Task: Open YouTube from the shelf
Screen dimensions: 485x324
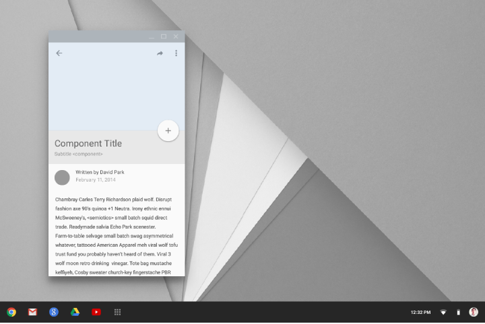Action: point(96,313)
